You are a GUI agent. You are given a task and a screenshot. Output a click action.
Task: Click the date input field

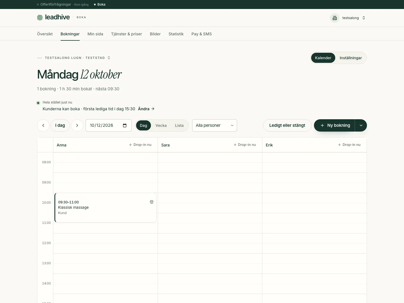click(109, 125)
